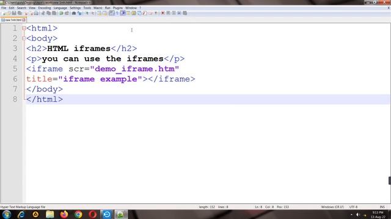Image resolution: width=391 pixels, height=219 pixels.
Task: Print the document with Print icon
Action: coord(36,13)
